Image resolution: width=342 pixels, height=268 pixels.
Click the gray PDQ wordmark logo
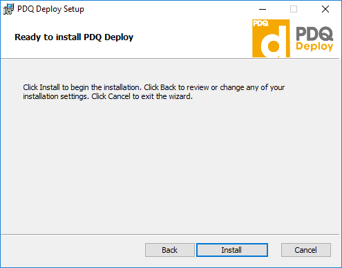coord(314,34)
